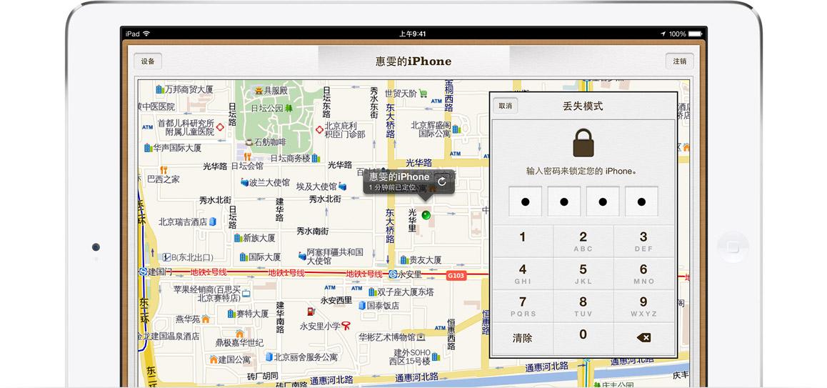Viewport: 827px width, 388px height.
Task: Tap the building icon beside 万邦商贸大厦
Action: pyautogui.click(x=159, y=90)
